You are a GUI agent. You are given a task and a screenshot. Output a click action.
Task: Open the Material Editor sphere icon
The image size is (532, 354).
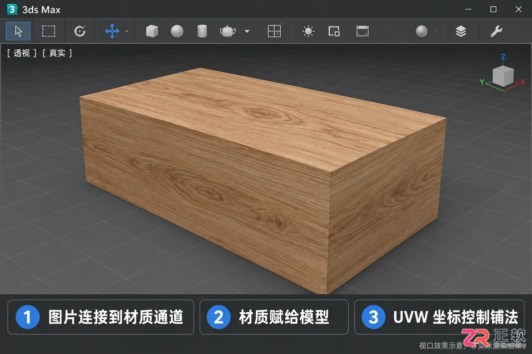point(422,31)
